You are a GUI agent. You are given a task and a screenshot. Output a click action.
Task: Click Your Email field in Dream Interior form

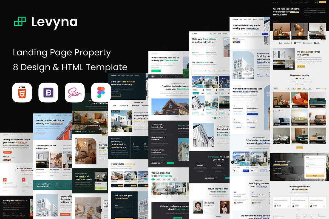click(315, 164)
